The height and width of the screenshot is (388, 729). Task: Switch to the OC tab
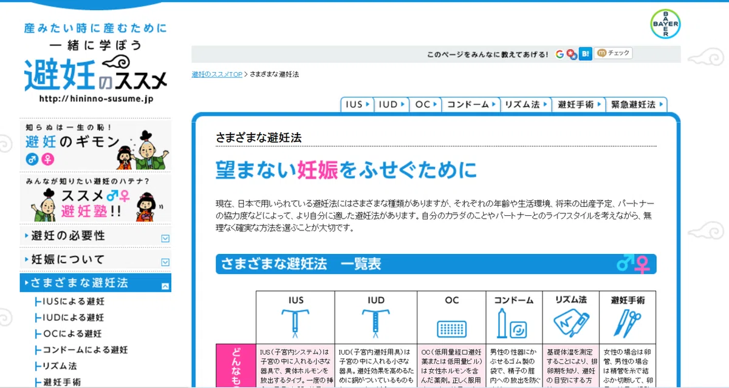pyautogui.click(x=425, y=104)
